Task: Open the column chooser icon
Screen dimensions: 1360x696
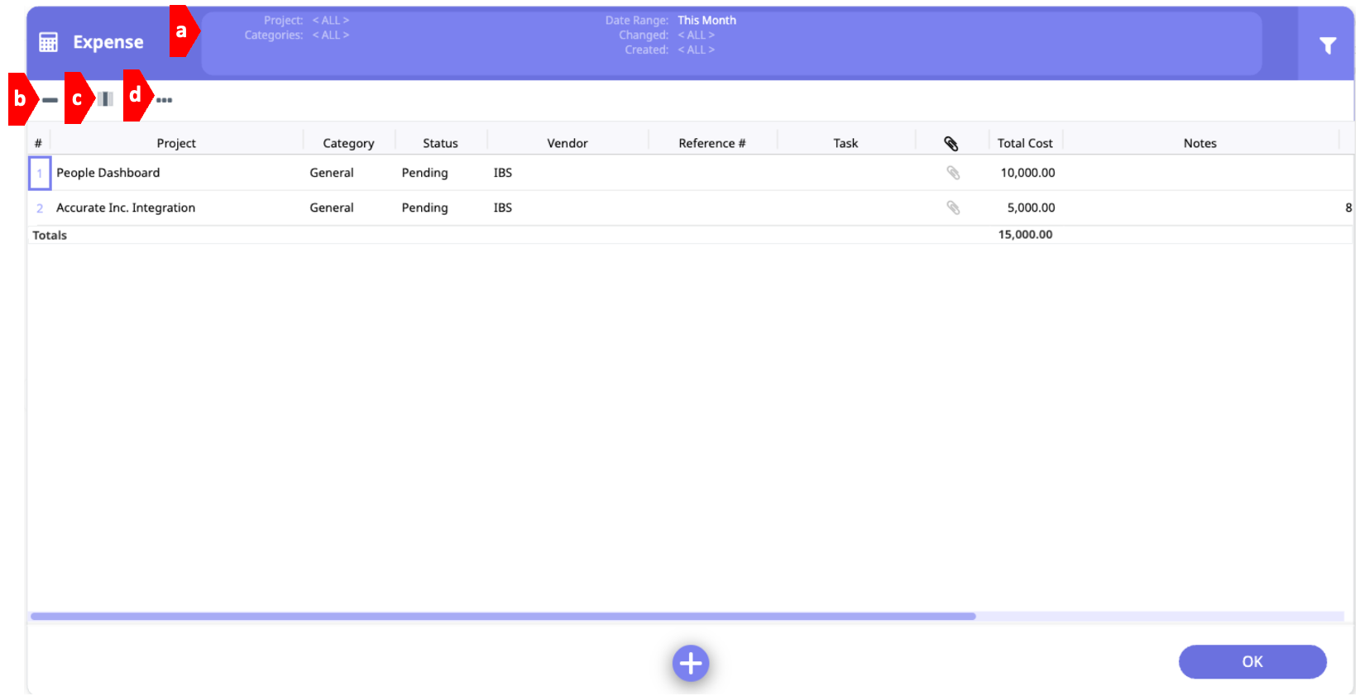Action: click(105, 99)
